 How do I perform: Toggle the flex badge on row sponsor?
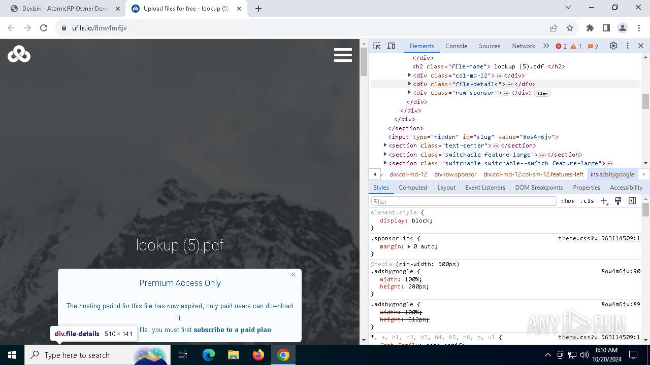coord(543,93)
